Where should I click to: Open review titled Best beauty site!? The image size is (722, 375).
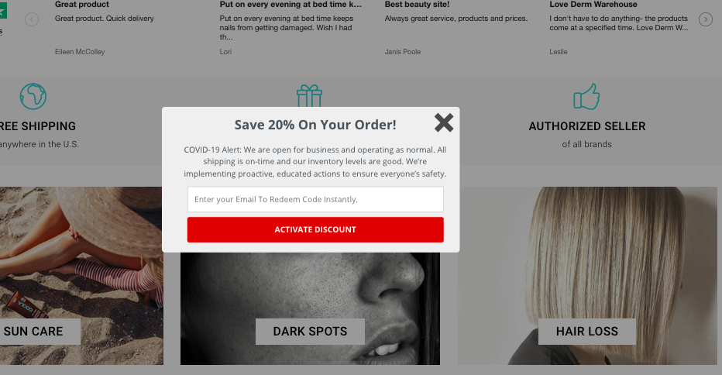tap(418, 5)
